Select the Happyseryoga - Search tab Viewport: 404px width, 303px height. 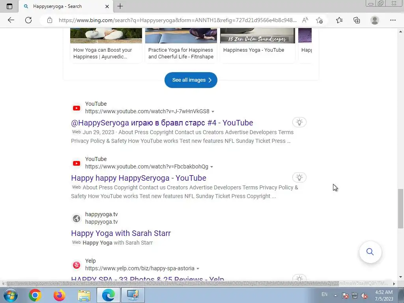point(65,6)
